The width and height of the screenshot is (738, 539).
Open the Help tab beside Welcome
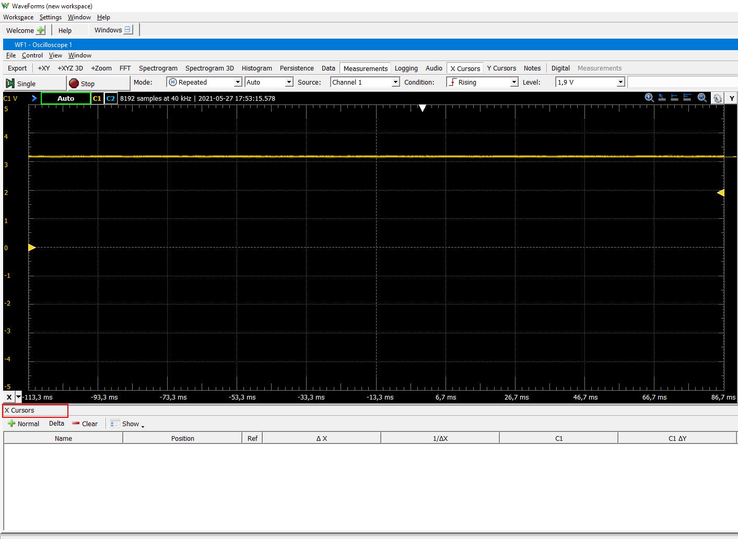(65, 30)
